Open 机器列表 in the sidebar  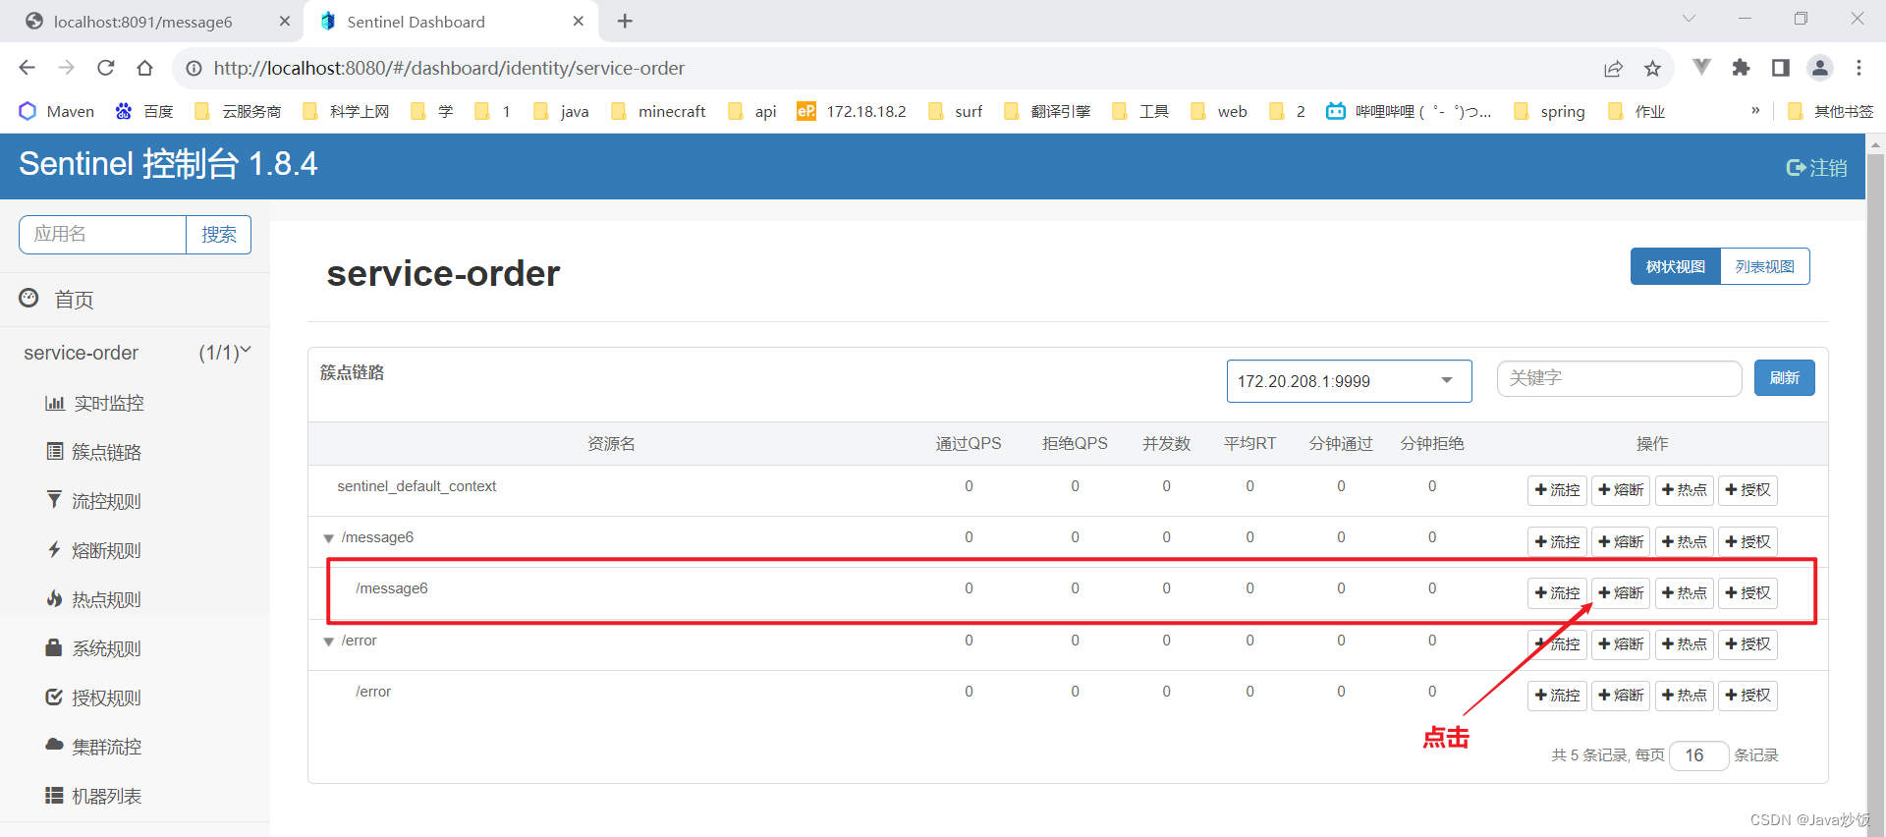(x=94, y=796)
